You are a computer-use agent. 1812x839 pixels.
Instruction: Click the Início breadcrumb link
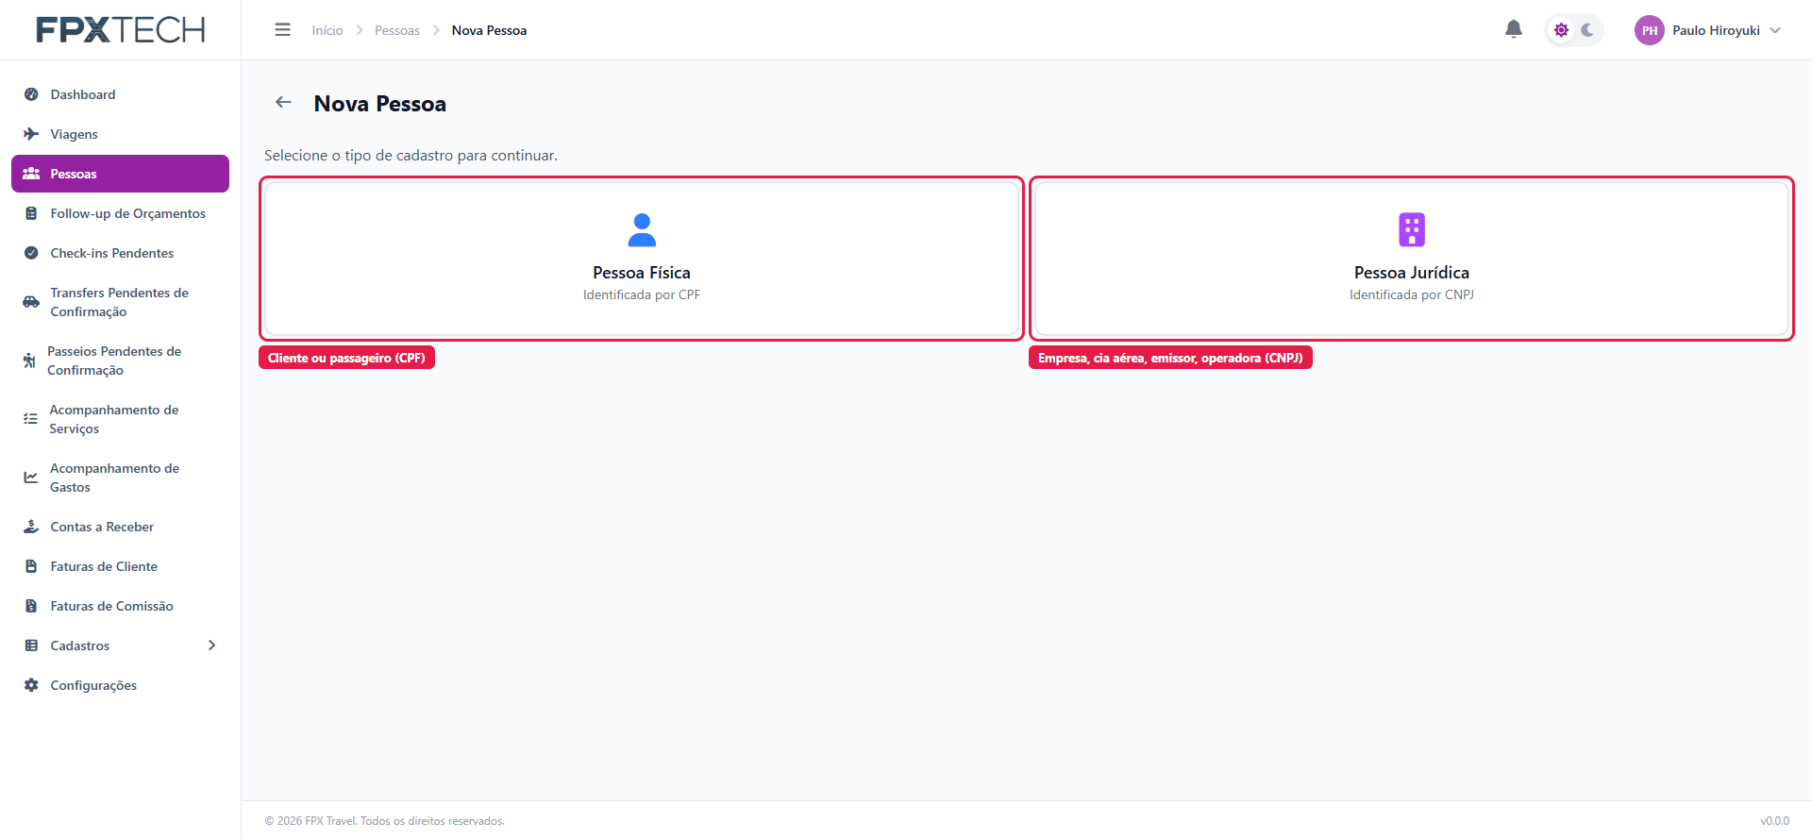[327, 30]
